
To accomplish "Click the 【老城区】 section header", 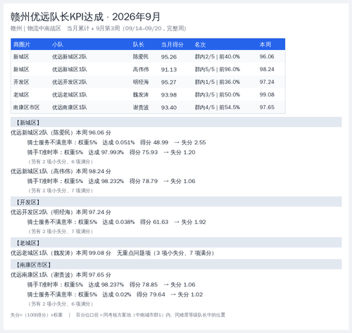I will click(176, 243).
